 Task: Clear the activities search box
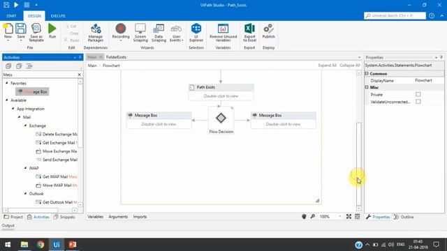(x=79, y=75)
